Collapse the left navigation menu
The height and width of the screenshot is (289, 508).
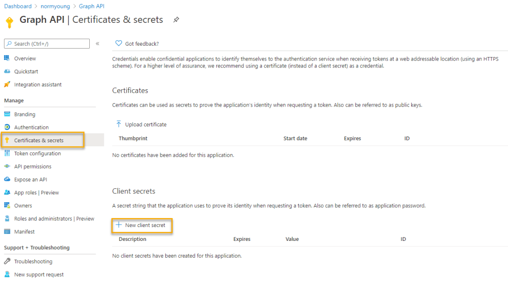97,44
